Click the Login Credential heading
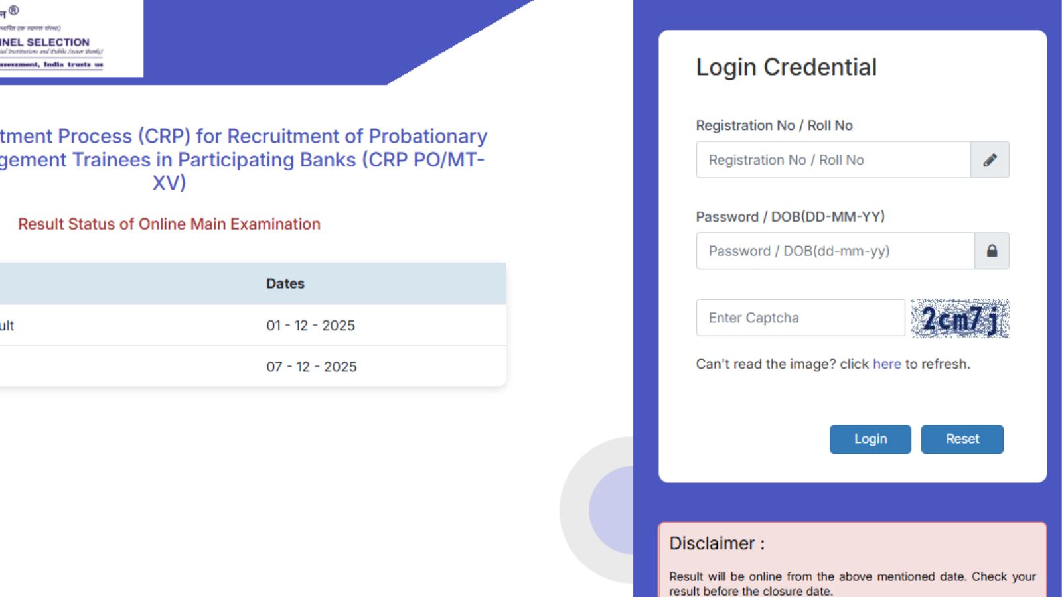The width and height of the screenshot is (1062, 597). click(786, 67)
